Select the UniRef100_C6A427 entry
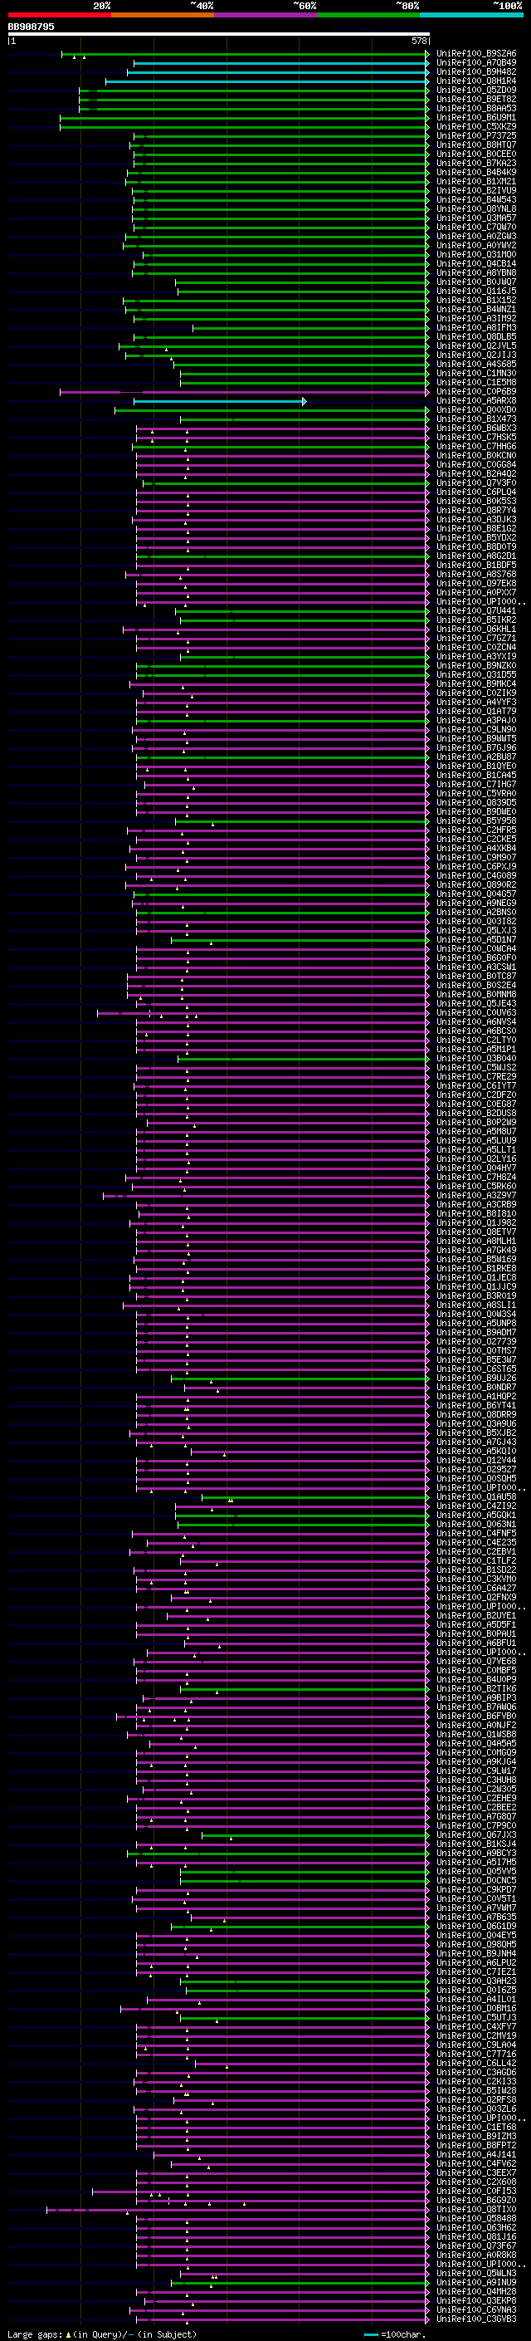This screenshot has width=531, height=2341. point(476,1589)
